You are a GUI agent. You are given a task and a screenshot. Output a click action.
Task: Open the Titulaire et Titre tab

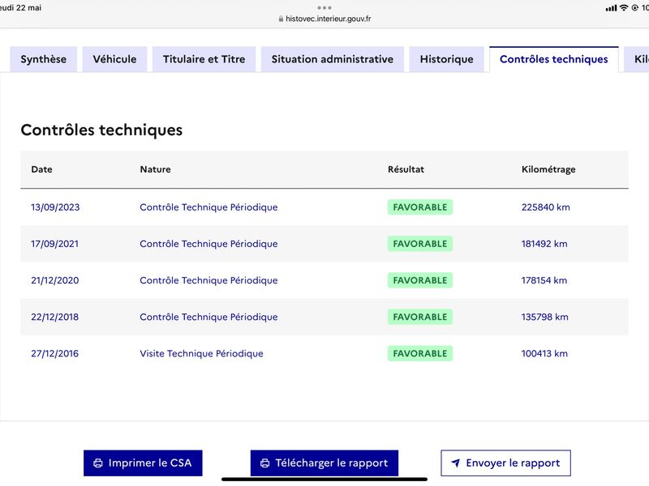[x=204, y=59]
